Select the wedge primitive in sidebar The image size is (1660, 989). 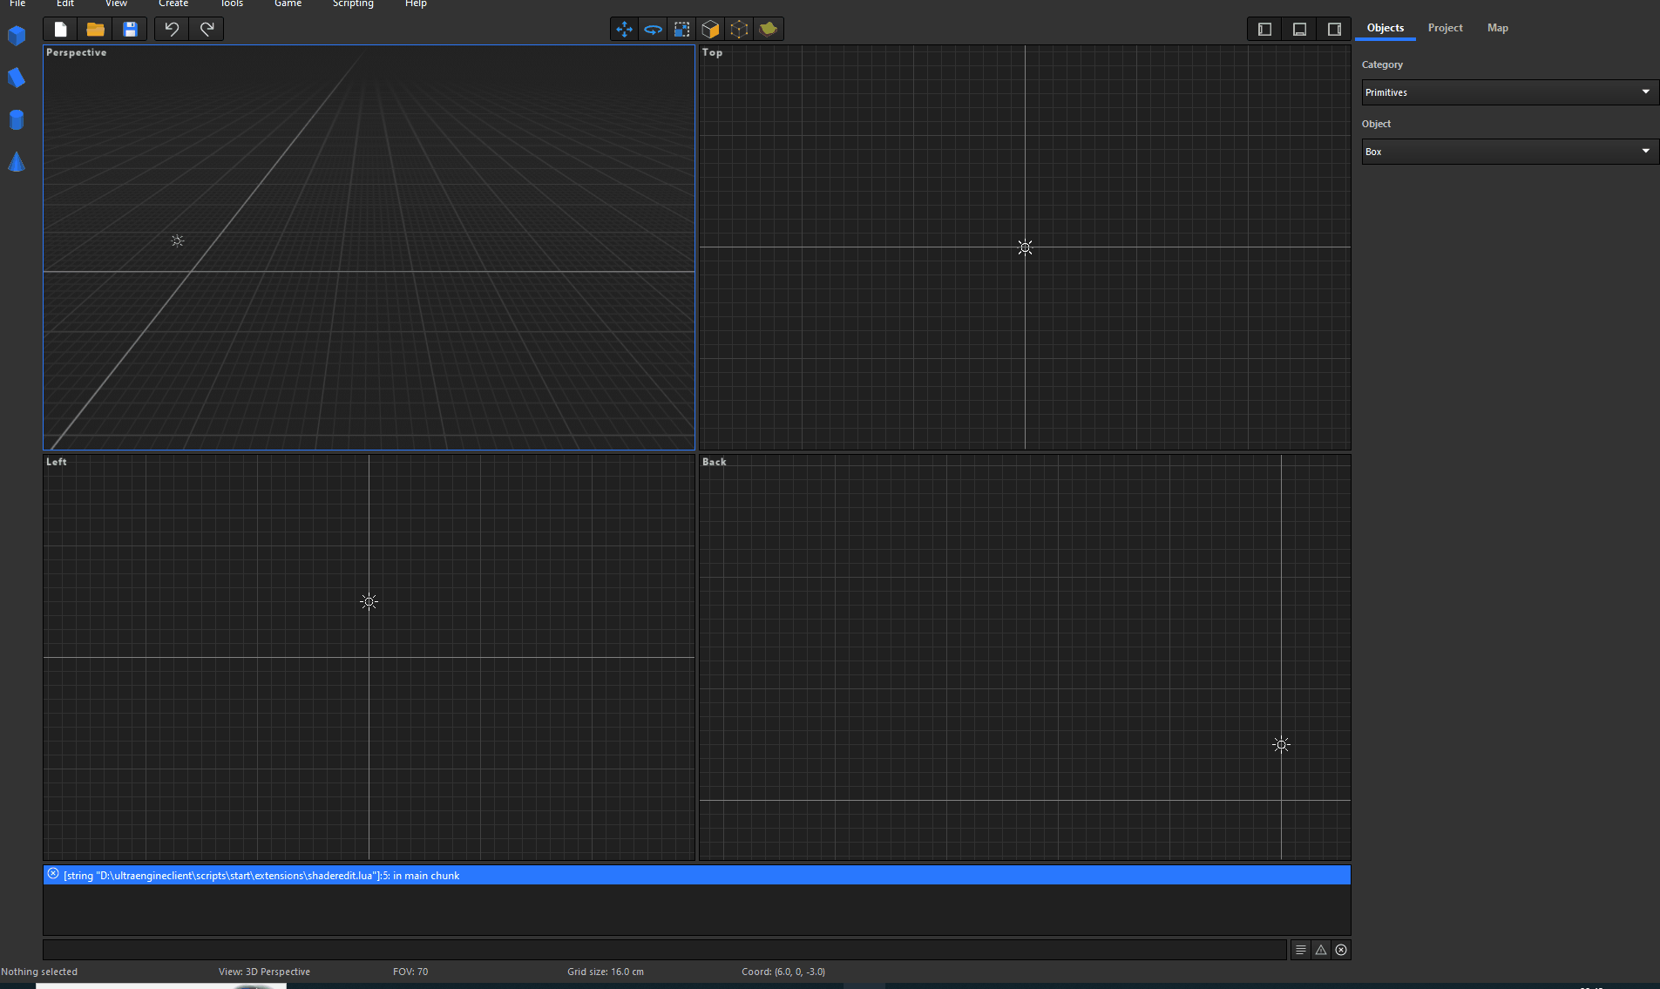17,78
